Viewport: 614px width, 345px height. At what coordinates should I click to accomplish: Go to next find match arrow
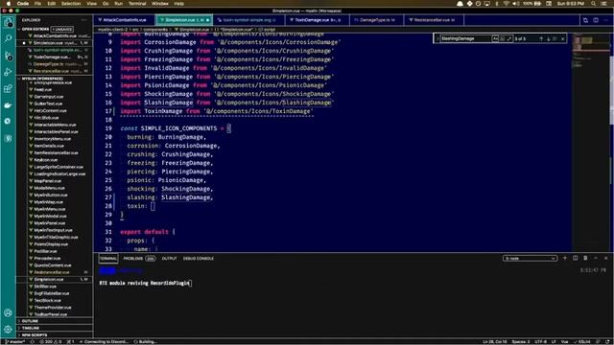pos(548,38)
